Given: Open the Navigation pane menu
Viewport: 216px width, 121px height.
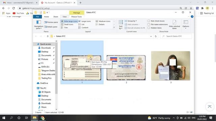Looking at the screenshot, I should (38, 25).
